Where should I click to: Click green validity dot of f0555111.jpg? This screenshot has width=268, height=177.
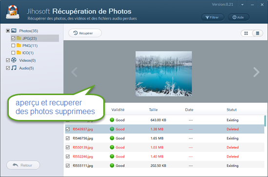click(112, 166)
